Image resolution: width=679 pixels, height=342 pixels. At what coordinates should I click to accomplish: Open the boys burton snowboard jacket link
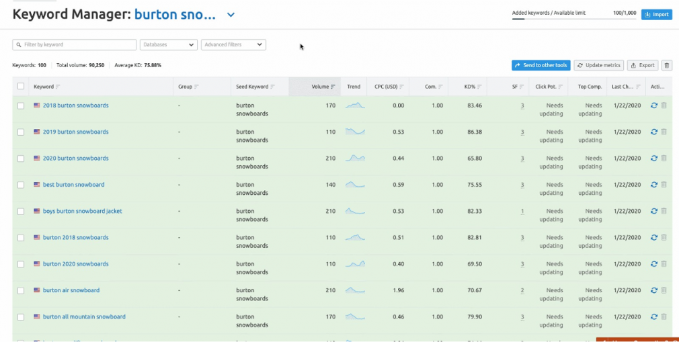82,211
